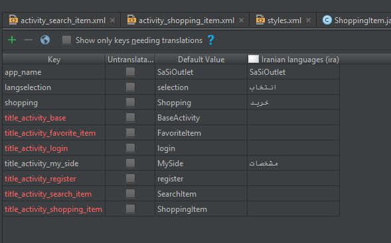Click the Add Locale globe icon
This screenshot has width=391, height=243.
point(45,40)
